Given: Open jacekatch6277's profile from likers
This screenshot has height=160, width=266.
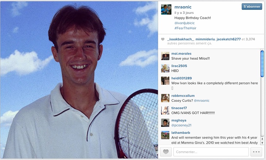Looking at the screenshot, I should coord(228,39).
